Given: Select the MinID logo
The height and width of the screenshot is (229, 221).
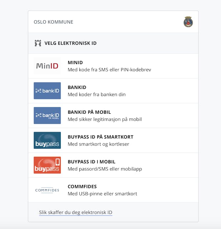Looking at the screenshot, I should click(x=47, y=66).
